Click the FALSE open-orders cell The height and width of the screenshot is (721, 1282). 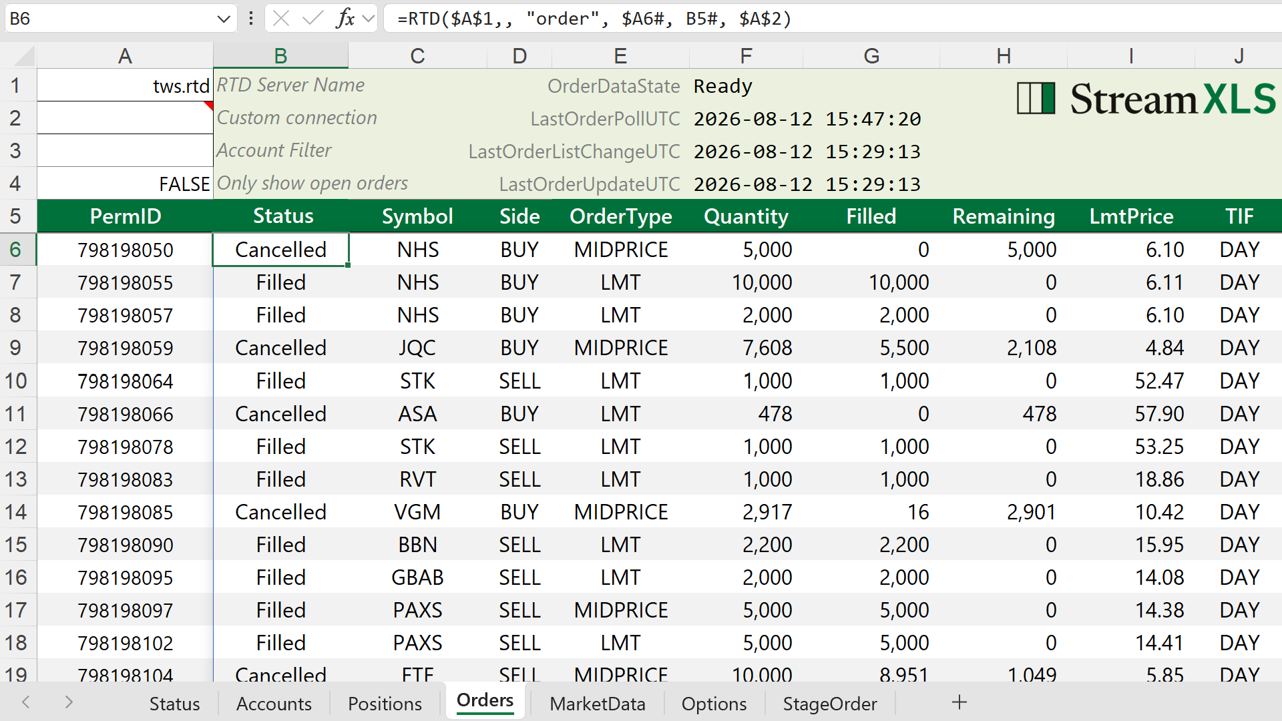click(x=125, y=184)
